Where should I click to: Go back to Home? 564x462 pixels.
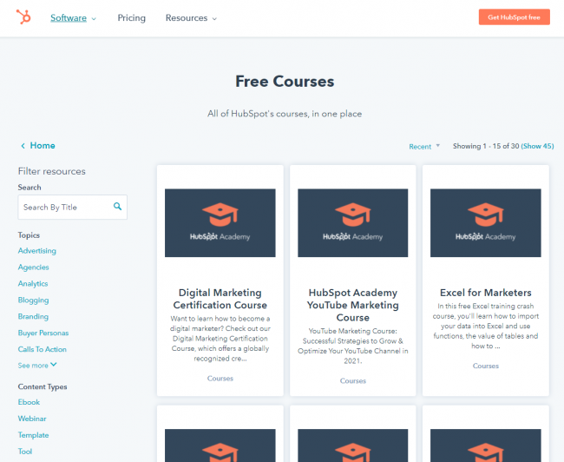[43, 146]
